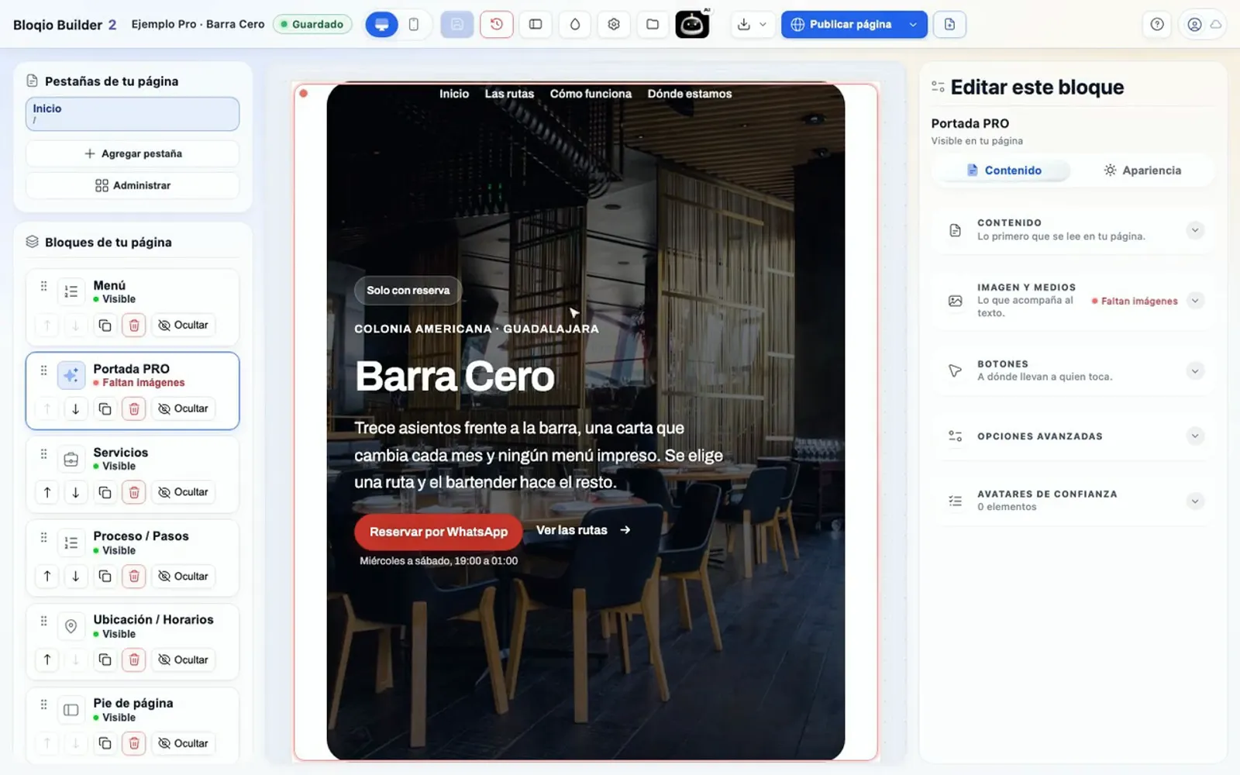This screenshot has width=1240, height=775.
Task: Hide the Portada PRO block
Action: tap(184, 409)
